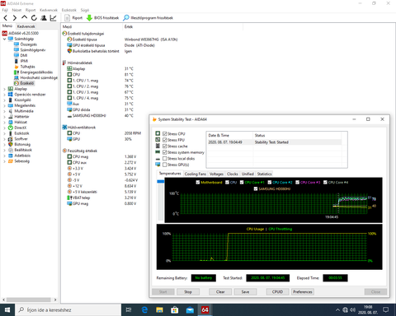This screenshot has width=396, height=316.
Task: Expand the Alaplap tree node
Action: pos(4,89)
